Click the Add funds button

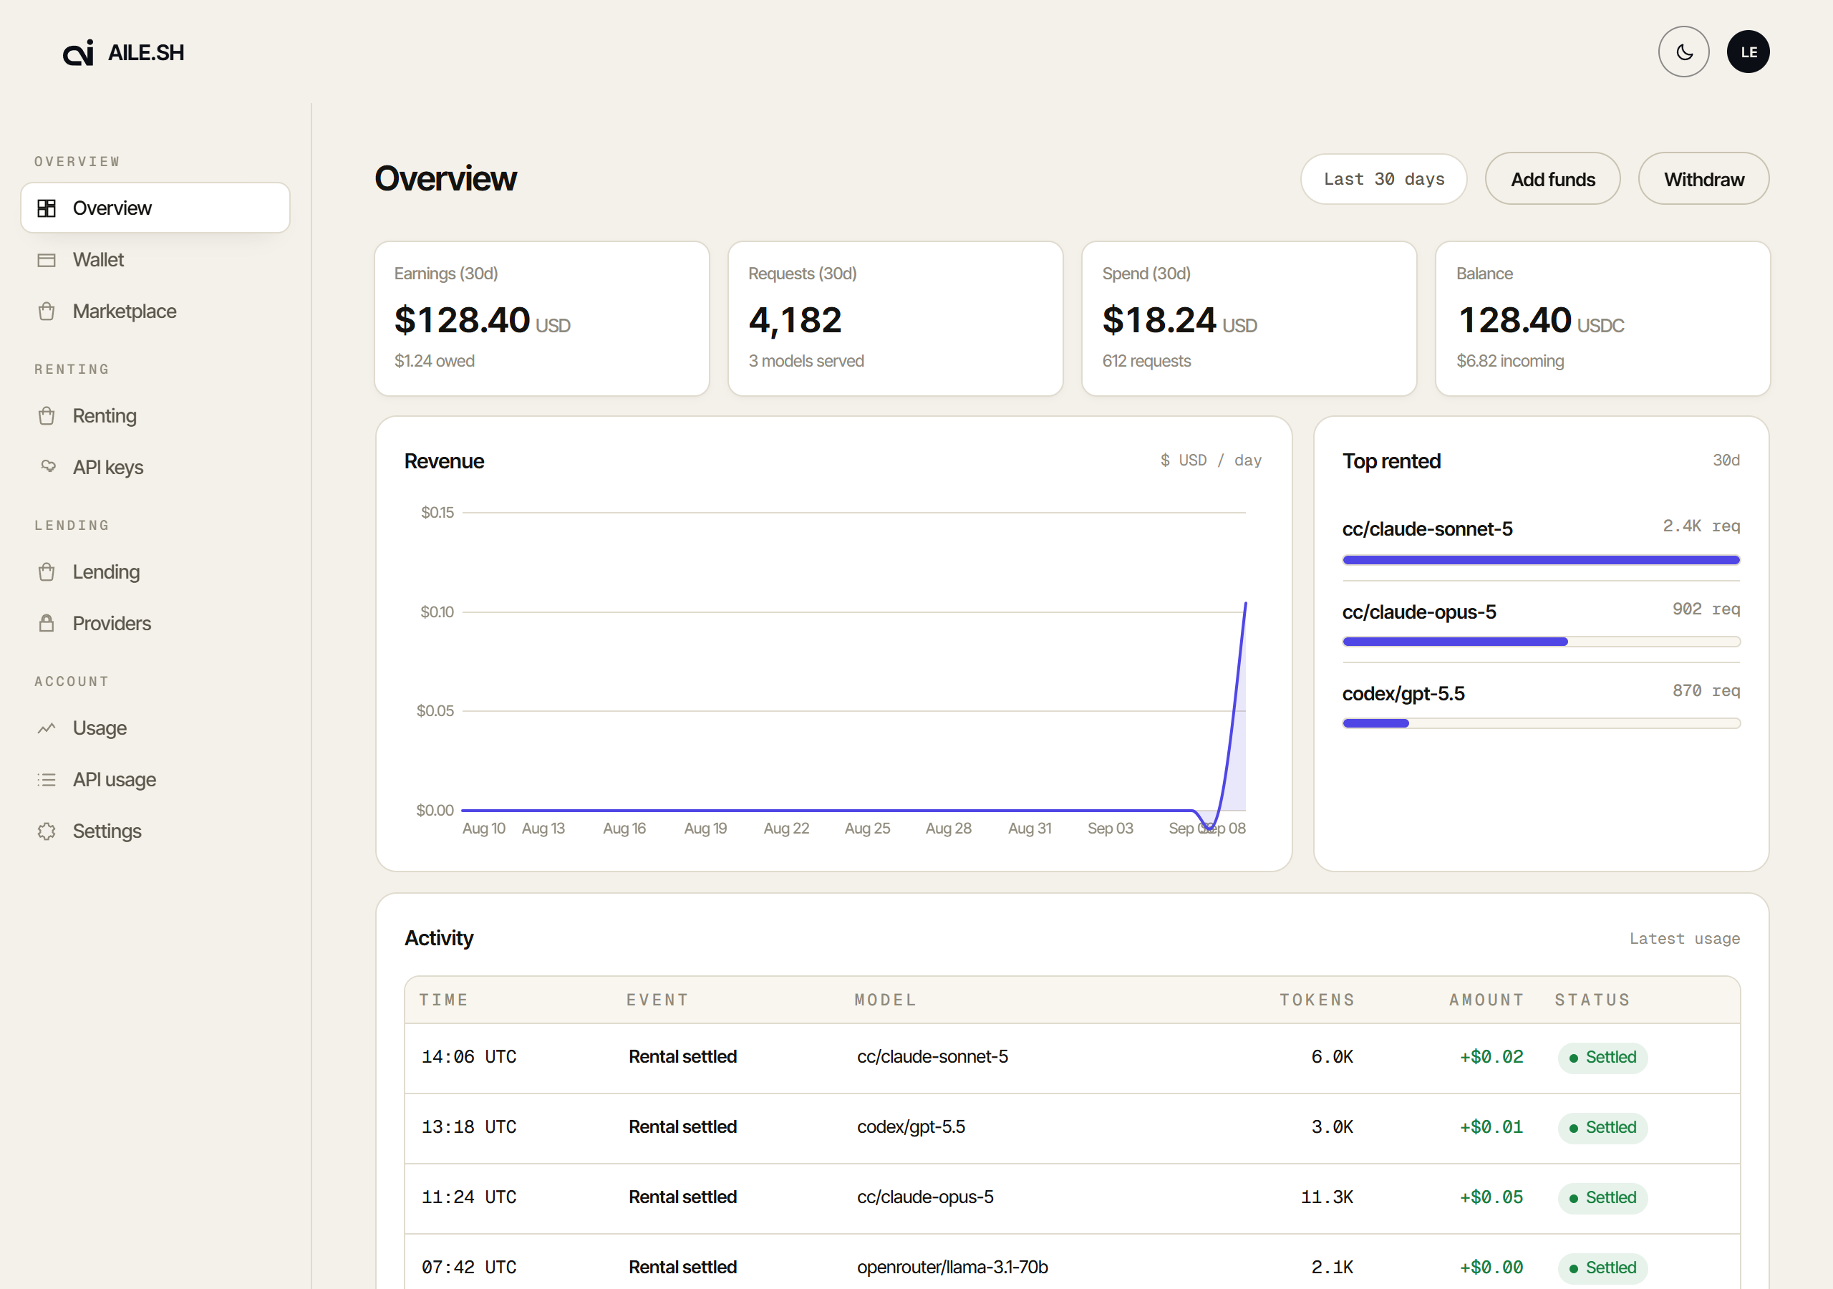click(x=1552, y=179)
